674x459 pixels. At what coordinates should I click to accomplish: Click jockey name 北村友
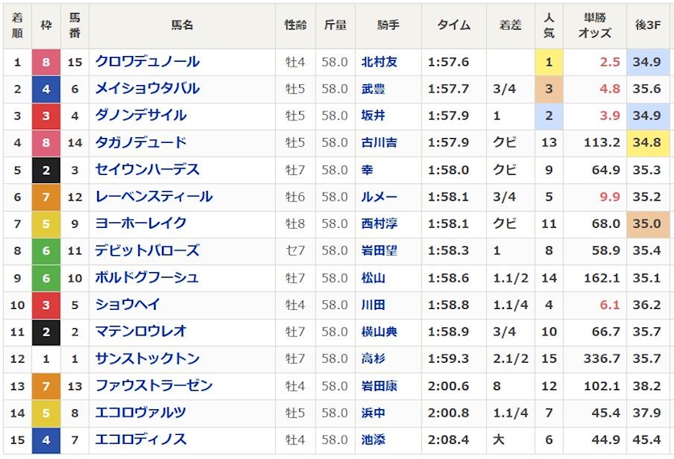[x=379, y=62]
